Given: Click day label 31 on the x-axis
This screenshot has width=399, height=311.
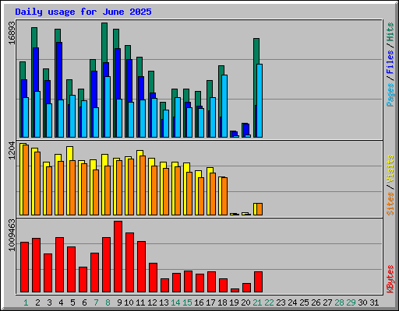Looking at the screenshot, I should (374, 302).
